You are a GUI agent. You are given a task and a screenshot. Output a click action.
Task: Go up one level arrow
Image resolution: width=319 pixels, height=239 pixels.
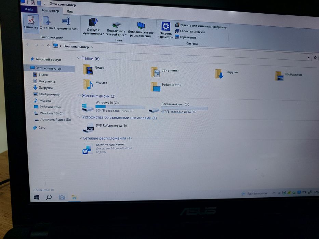(x=49, y=46)
